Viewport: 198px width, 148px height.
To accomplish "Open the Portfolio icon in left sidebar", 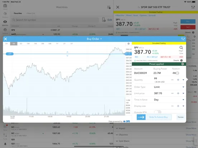I will (5, 14).
